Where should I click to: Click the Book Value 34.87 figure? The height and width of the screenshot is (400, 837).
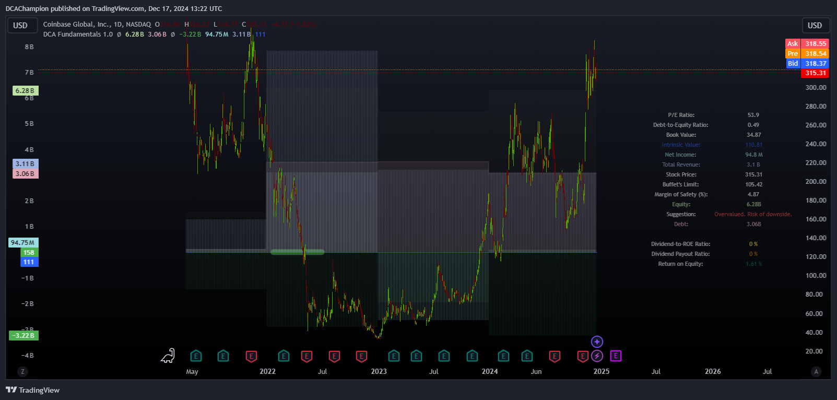pos(753,135)
